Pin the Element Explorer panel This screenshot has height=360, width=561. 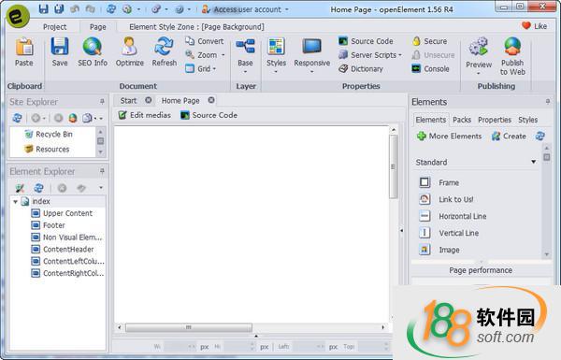pyautogui.click(x=102, y=171)
